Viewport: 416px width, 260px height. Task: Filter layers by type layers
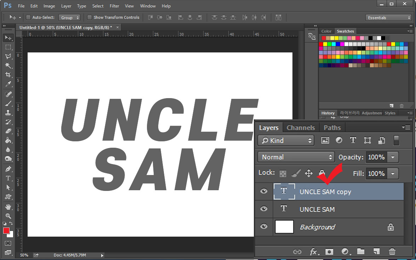[353, 140]
